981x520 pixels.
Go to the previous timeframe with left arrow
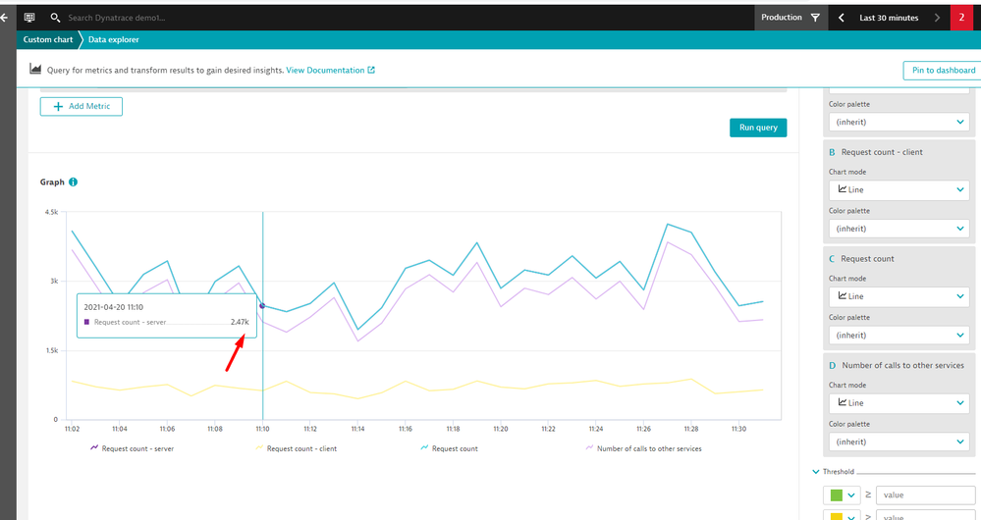842,18
